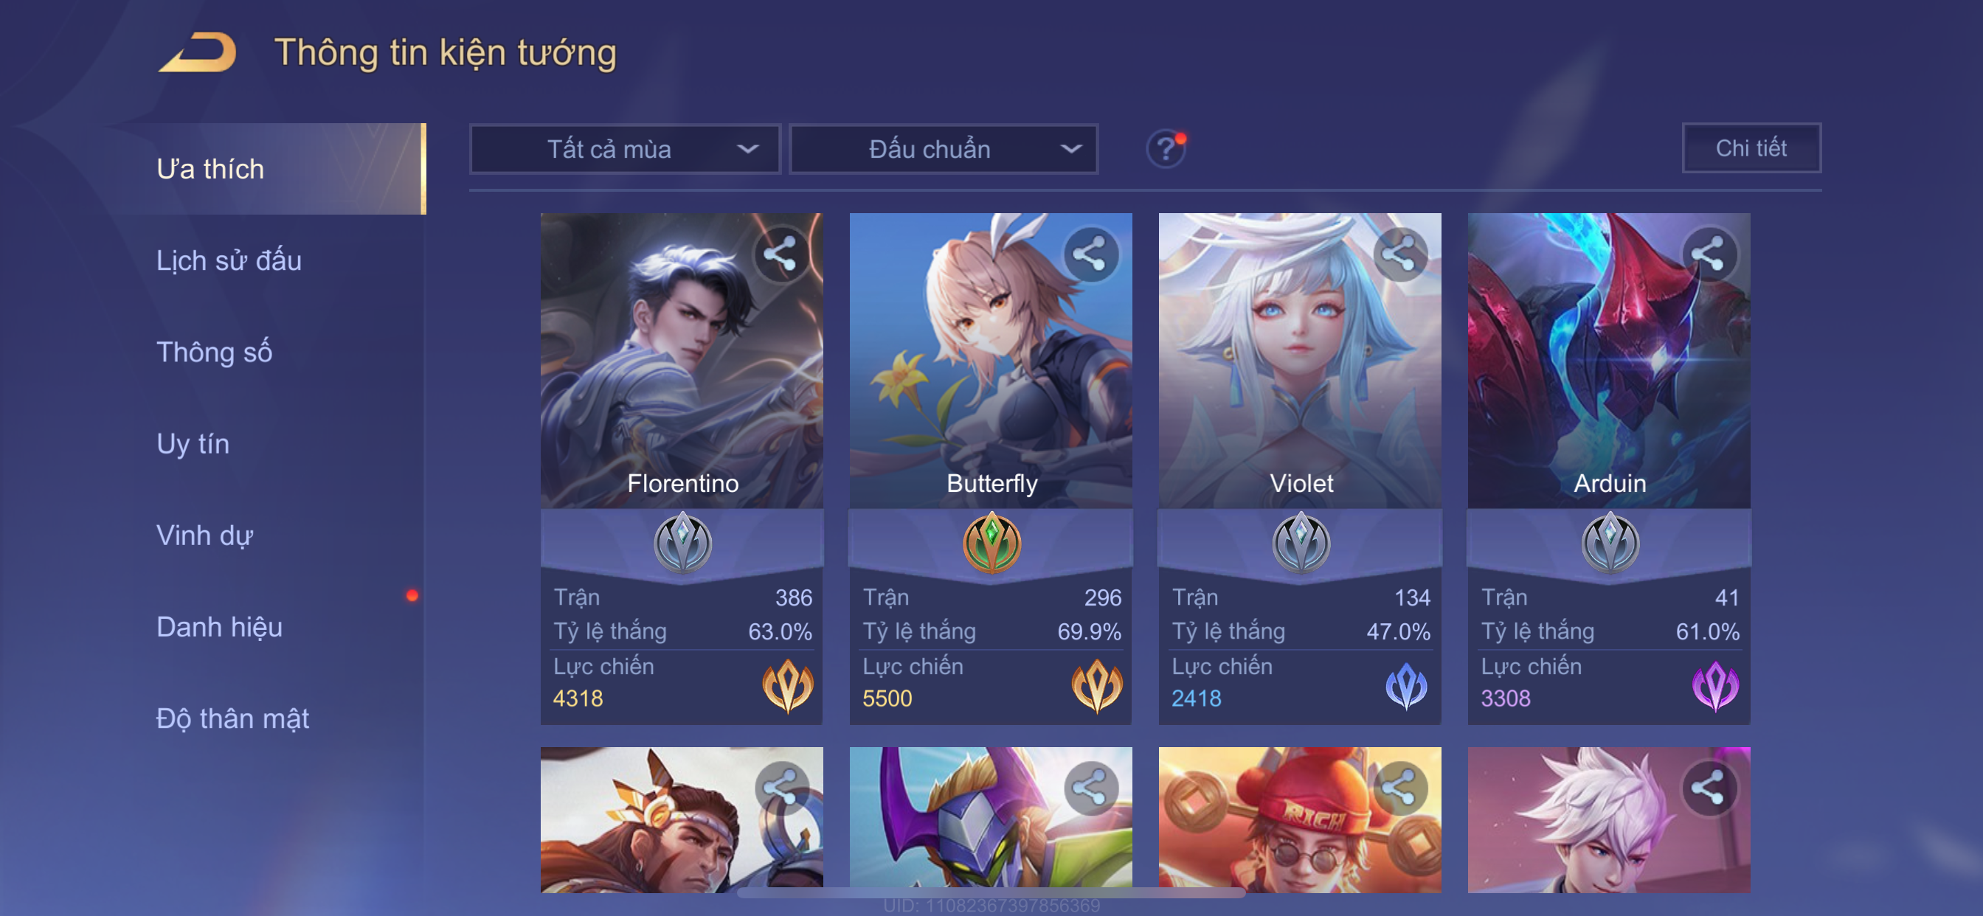Go back using the golden return arrow
1983x916 pixels.
198,52
